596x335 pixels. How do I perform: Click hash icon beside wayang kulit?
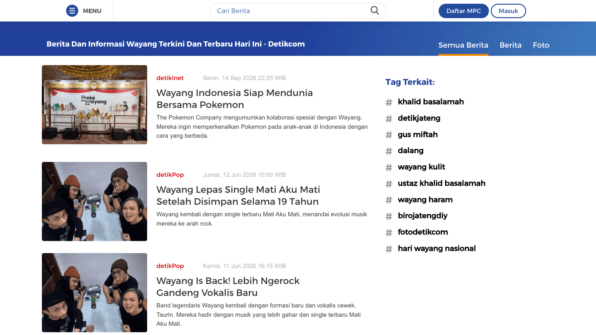(389, 167)
